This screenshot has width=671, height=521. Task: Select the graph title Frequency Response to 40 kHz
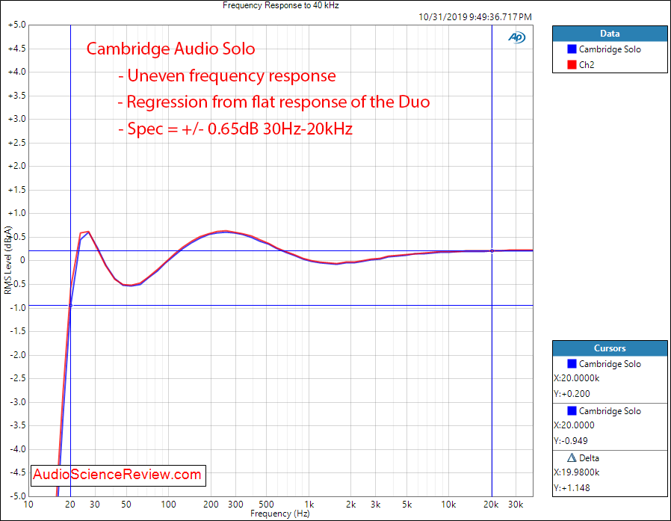(281, 5)
